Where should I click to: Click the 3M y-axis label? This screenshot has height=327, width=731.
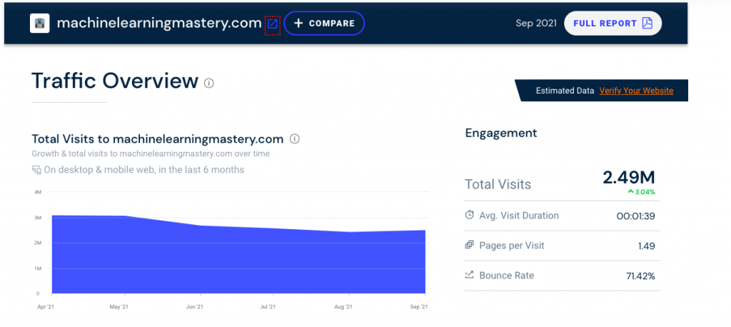(x=37, y=218)
